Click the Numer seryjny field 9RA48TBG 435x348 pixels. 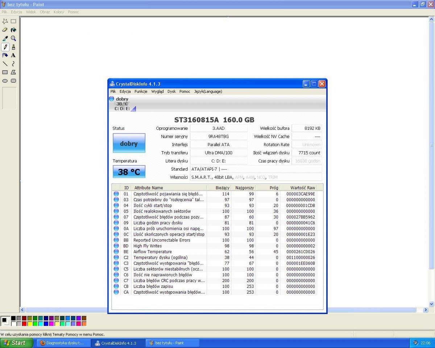tap(219, 137)
